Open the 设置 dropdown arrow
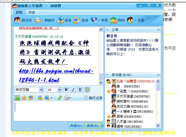The image size is (186, 137). 135,20
